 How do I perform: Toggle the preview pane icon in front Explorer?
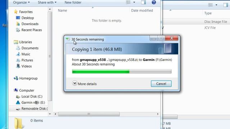click(x=143, y=2)
